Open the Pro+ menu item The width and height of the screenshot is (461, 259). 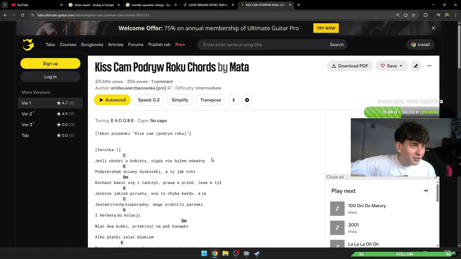180,45
